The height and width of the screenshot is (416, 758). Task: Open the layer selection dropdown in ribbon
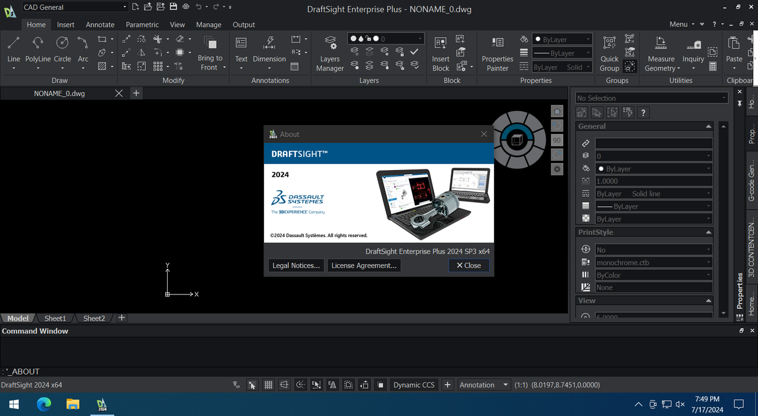point(386,39)
